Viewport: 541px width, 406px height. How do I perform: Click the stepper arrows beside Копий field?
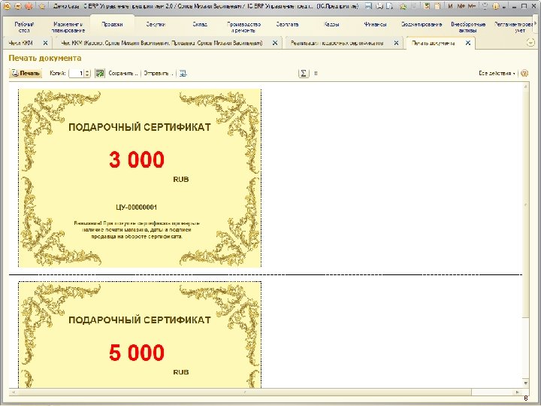[x=87, y=73]
